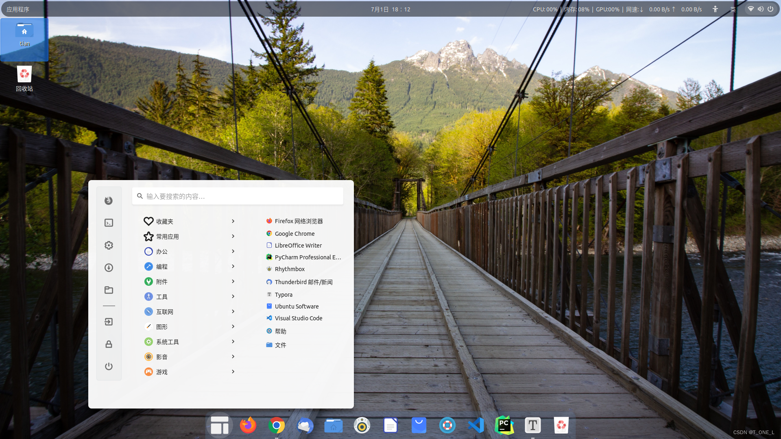781x439 pixels.
Task: Open Ubuntu Software from the dock
Action: click(x=419, y=426)
